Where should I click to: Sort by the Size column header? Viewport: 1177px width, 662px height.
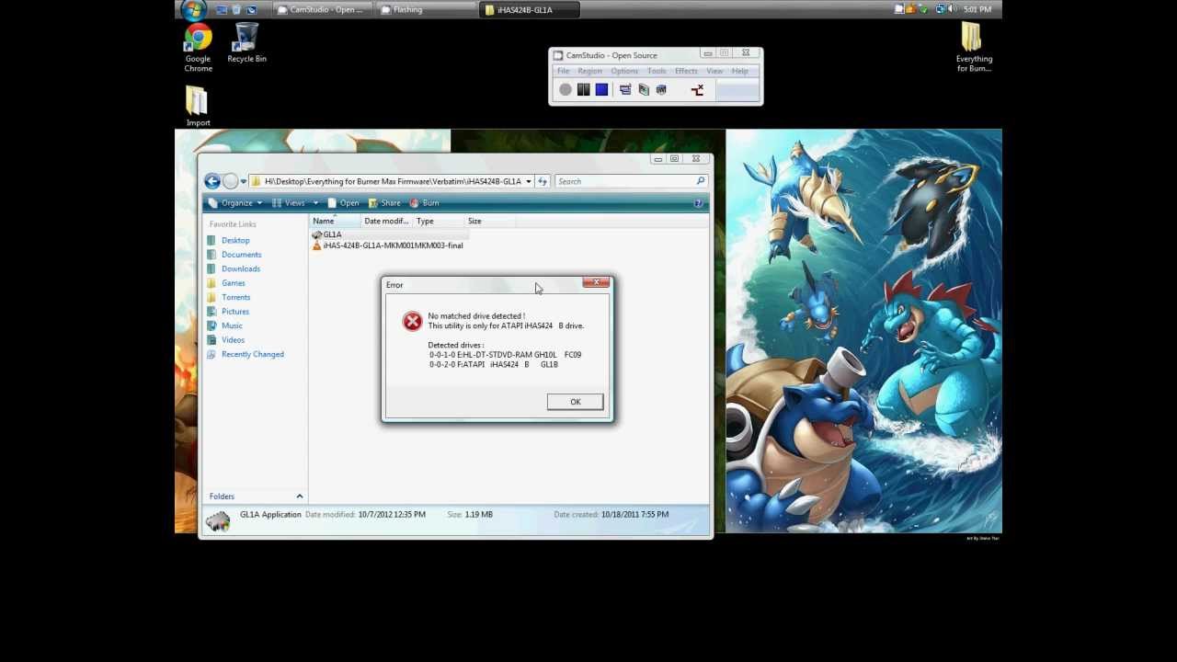tap(490, 222)
